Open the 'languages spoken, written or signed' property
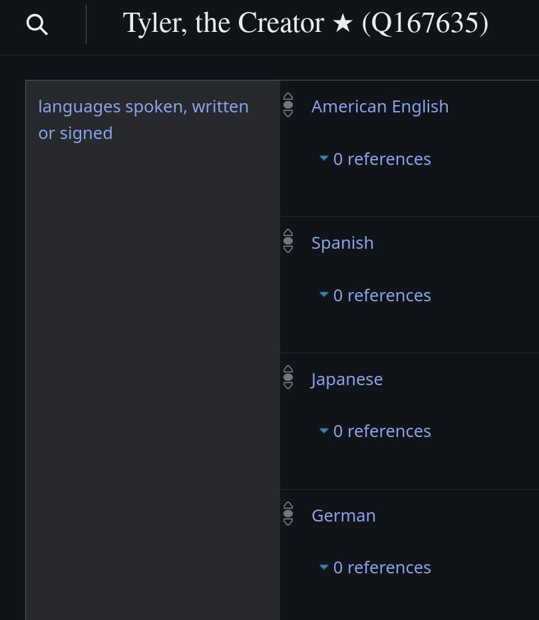 pos(143,120)
